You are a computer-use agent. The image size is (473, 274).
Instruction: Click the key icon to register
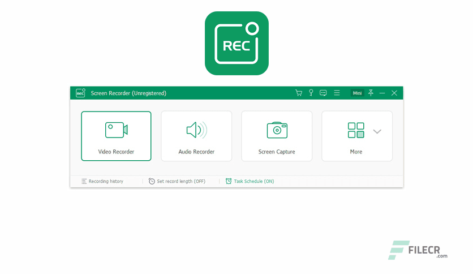pyautogui.click(x=311, y=93)
